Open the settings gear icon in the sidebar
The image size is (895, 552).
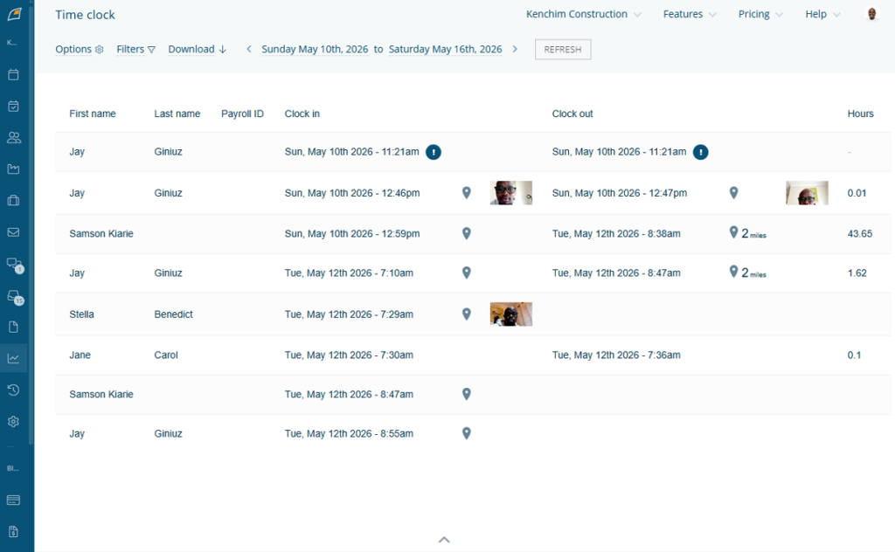(14, 421)
